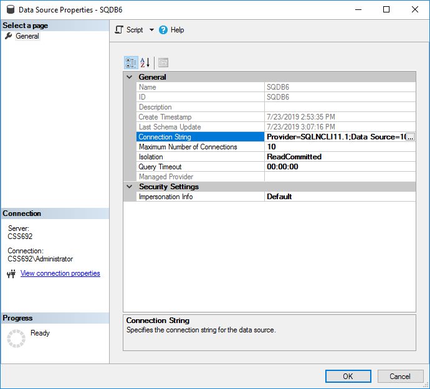Select the Impersonation Info Default value
The width and height of the screenshot is (430, 389).
coord(340,197)
